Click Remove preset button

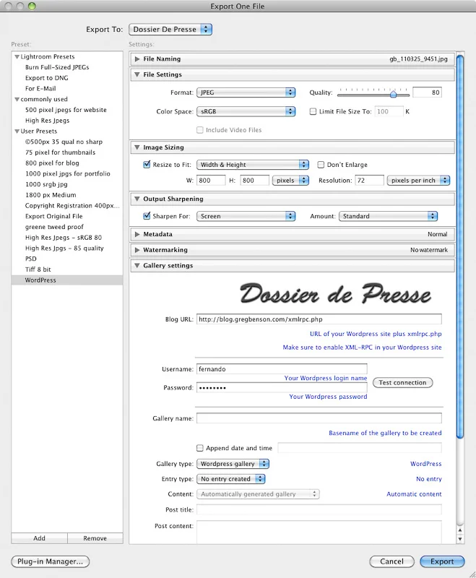(x=95, y=538)
